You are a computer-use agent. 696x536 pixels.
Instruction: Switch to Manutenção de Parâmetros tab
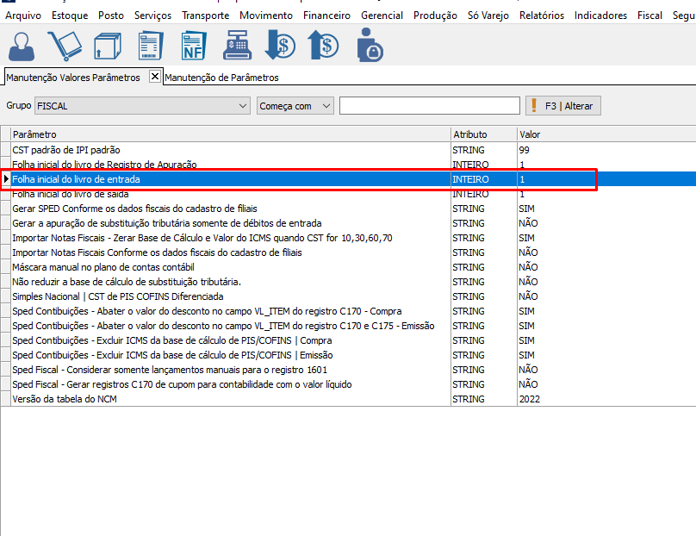coord(221,78)
